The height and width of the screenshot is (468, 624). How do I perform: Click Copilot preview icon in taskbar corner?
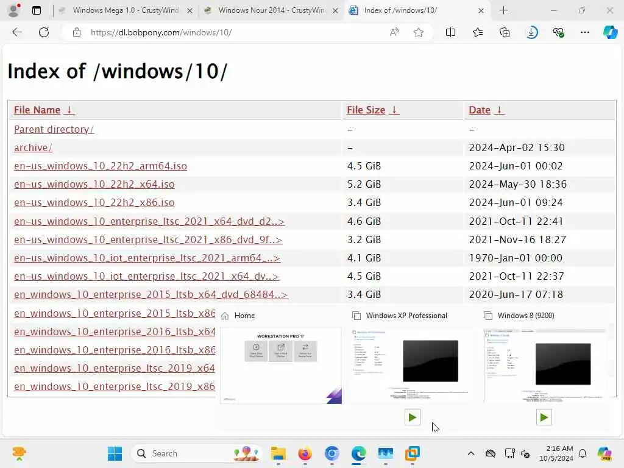pos(604,453)
